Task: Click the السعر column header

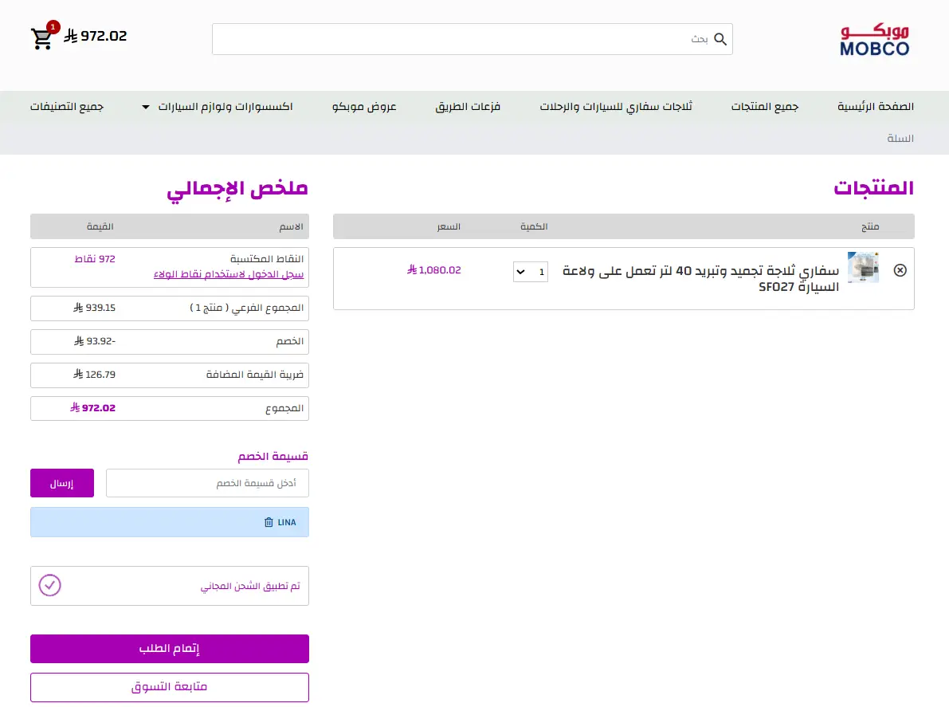Action: point(449,226)
